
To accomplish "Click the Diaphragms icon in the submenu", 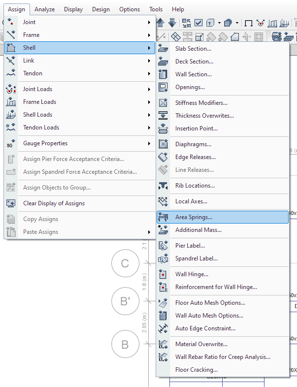I will [x=164, y=144].
